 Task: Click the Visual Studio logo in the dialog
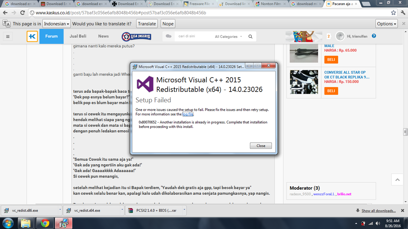pos(145,84)
